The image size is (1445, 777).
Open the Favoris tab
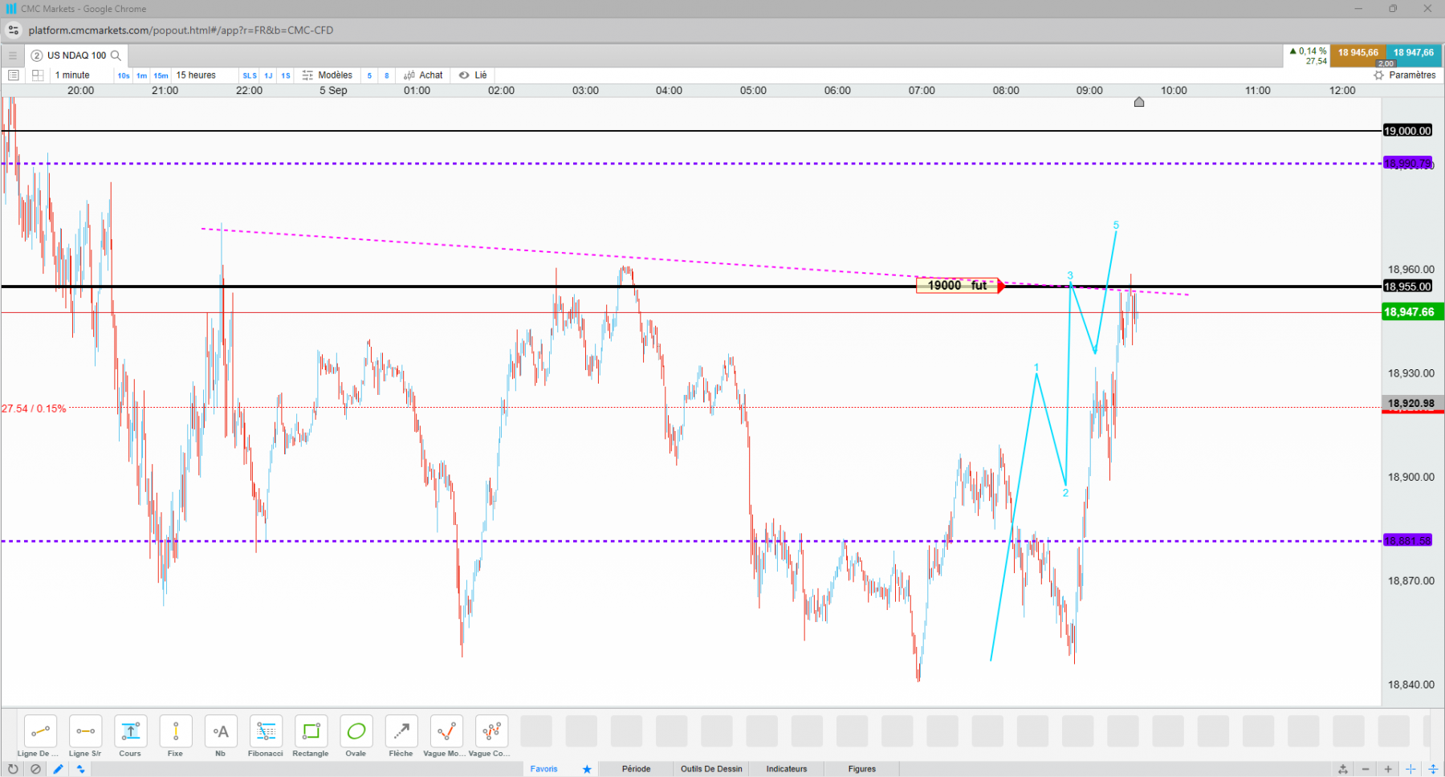tap(543, 769)
